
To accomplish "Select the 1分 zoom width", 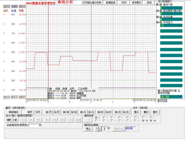I will point(15,120).
